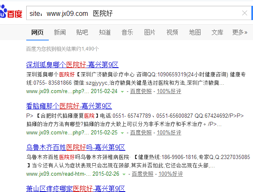The height and width of the screenshot is (192, 253).
Task: Switch to the 地图 tab
Action: (x=195, y=32)
